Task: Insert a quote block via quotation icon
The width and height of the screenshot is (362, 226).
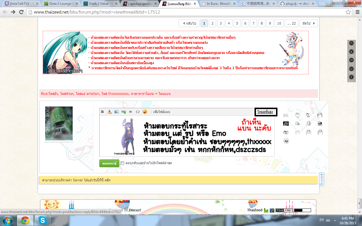Action: [x=130, y=112]
